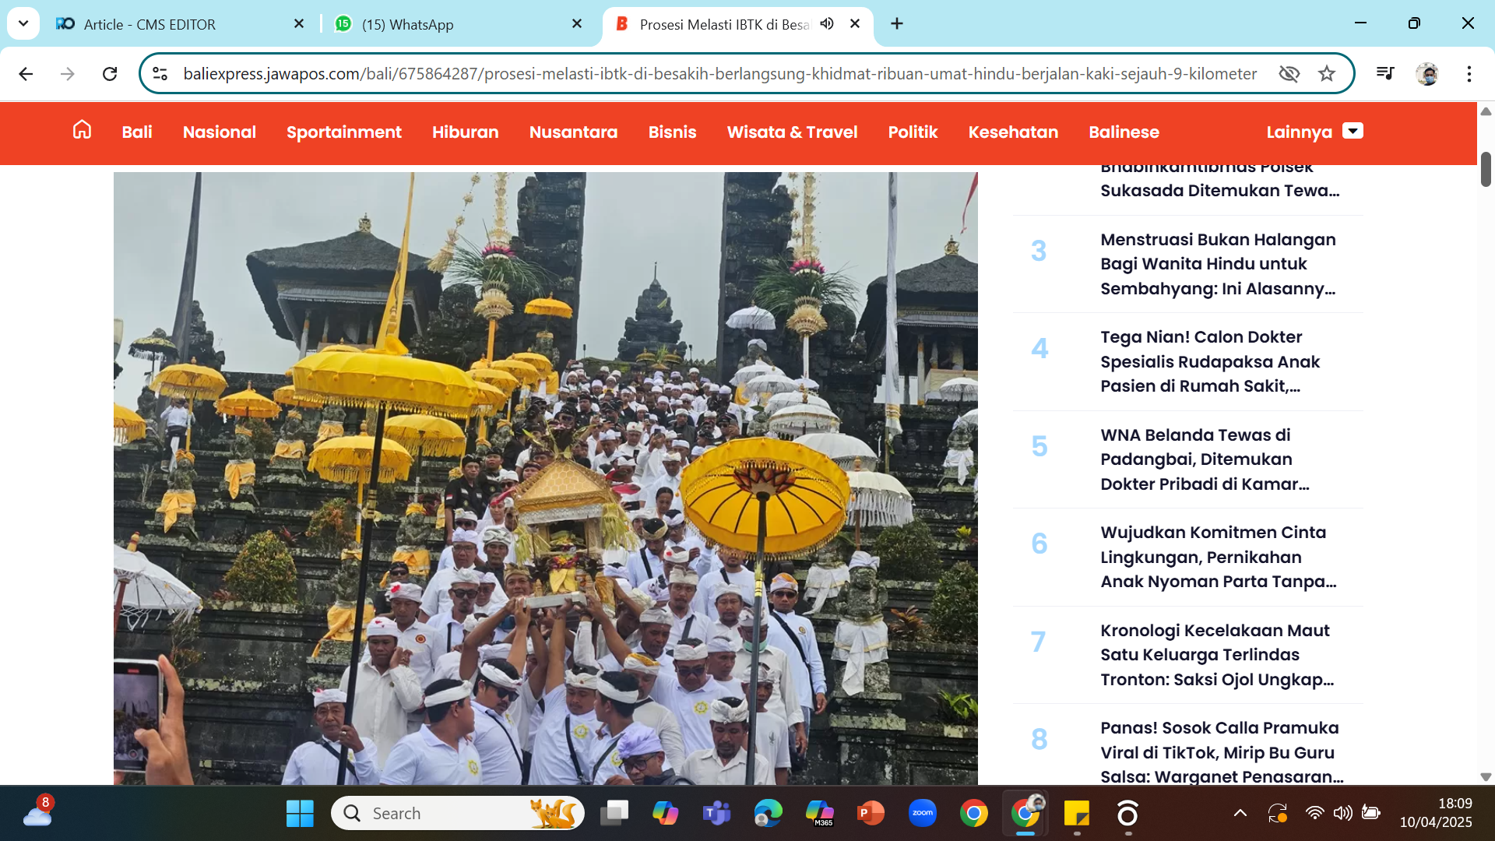Open Microsoft Teams from taskbar
This screenshot has height=841, width=1495.
(x=717, y=814)
